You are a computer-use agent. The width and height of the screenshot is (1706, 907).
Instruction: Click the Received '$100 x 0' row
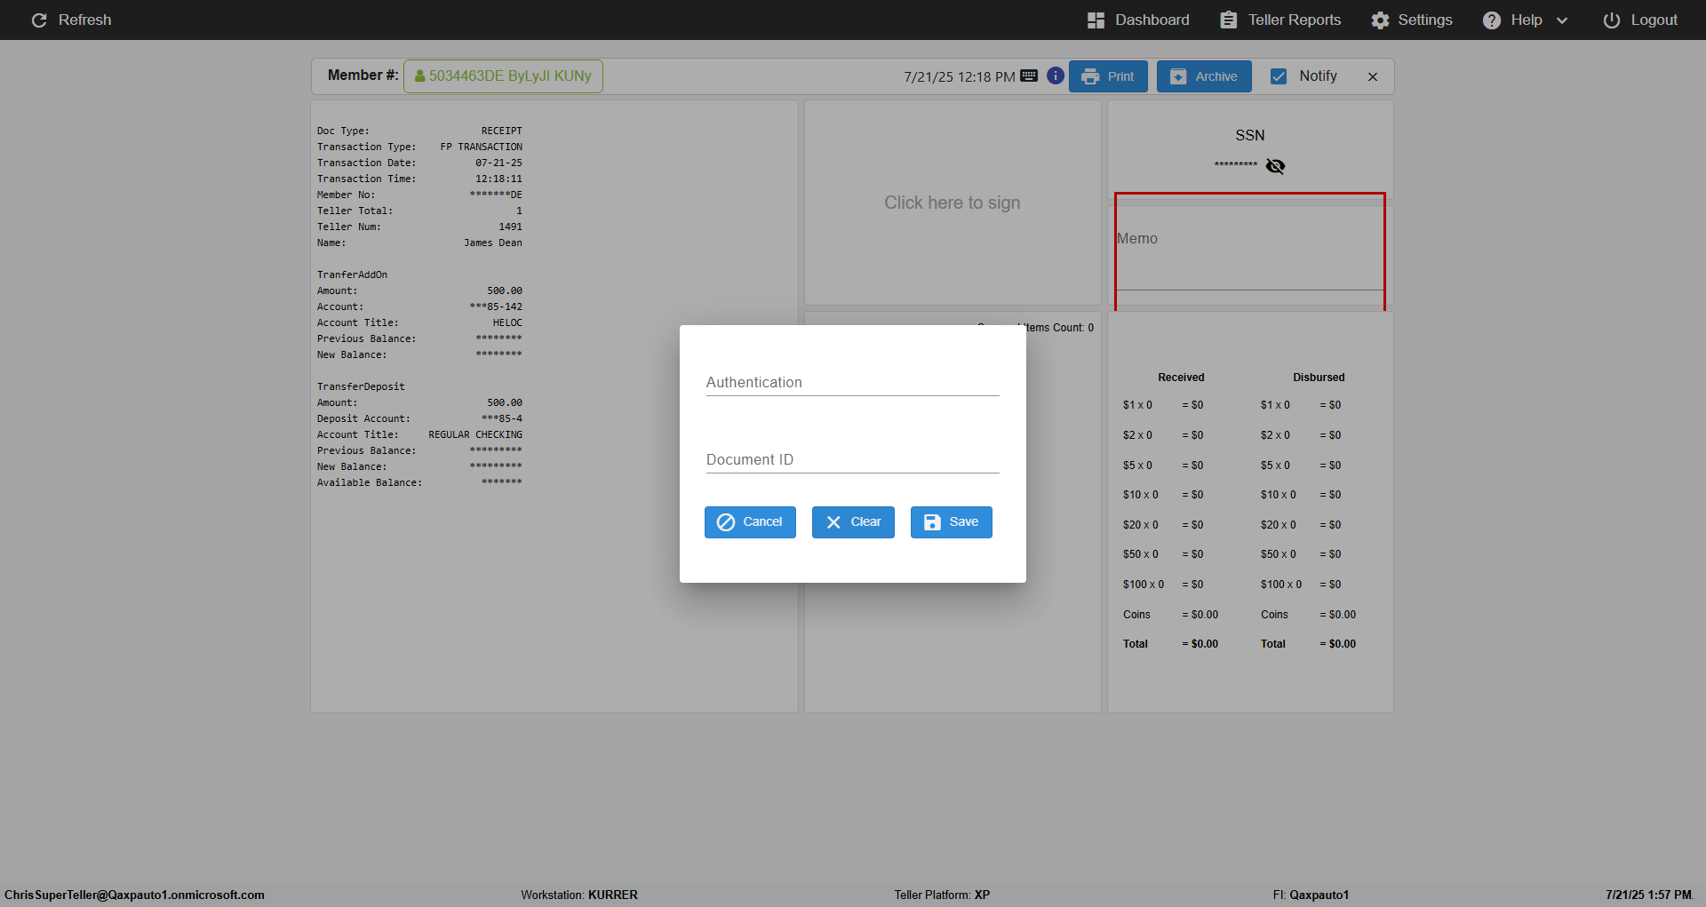(x=1163, y=585)
